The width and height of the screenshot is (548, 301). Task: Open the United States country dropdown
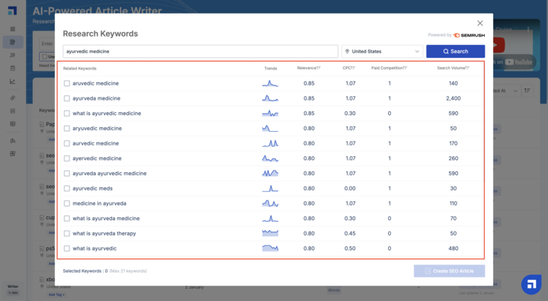coord(382,51)
